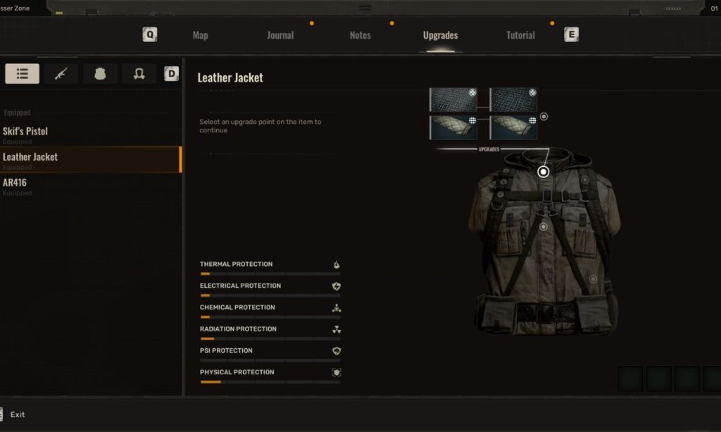
Task: Click the Thermal Protection stat icon
Action: (x=337, y=263)
